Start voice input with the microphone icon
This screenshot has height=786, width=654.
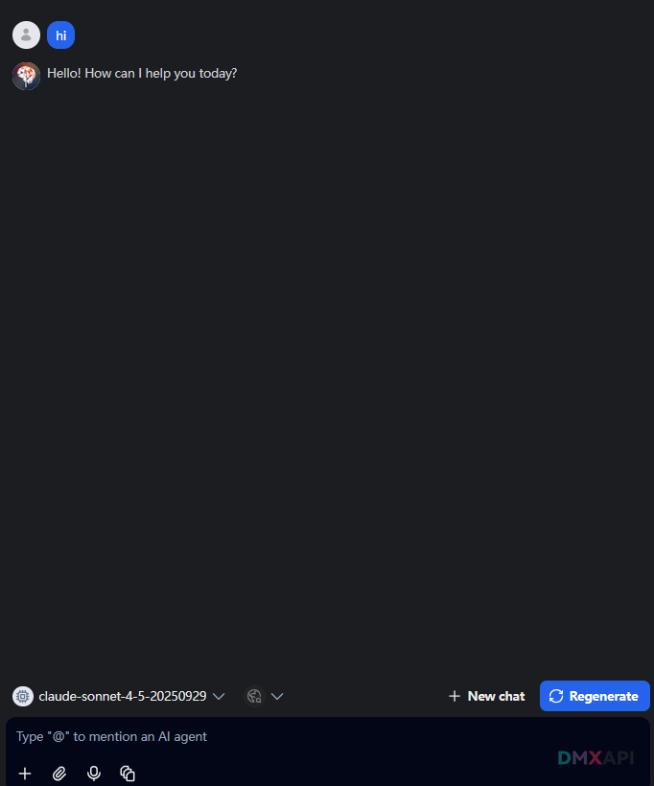94,774
